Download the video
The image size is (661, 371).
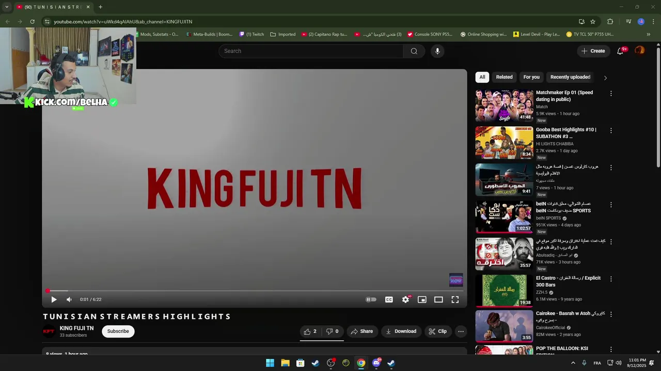pyautogui.click(x=401, y=331)
